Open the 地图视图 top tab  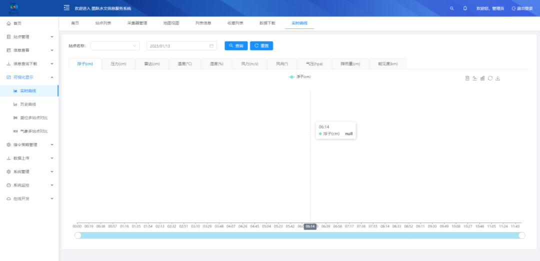[171, 23]
